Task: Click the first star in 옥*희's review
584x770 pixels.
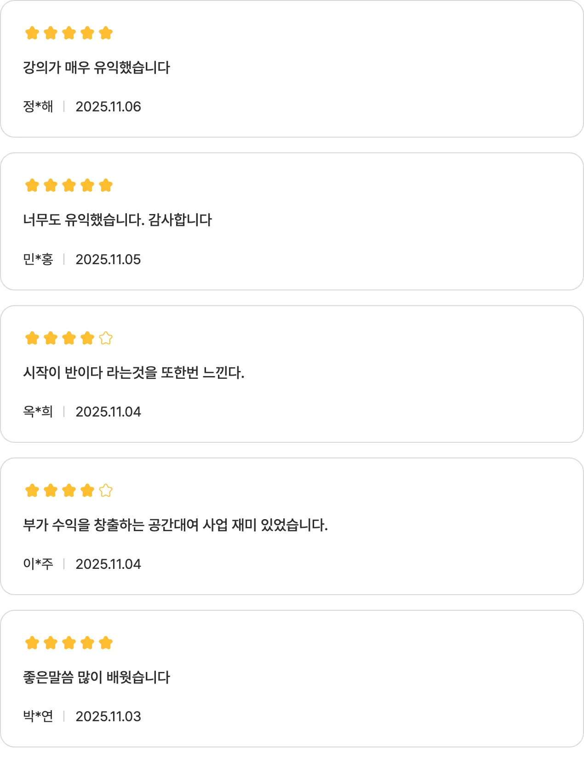Action: tap(32, 338)
